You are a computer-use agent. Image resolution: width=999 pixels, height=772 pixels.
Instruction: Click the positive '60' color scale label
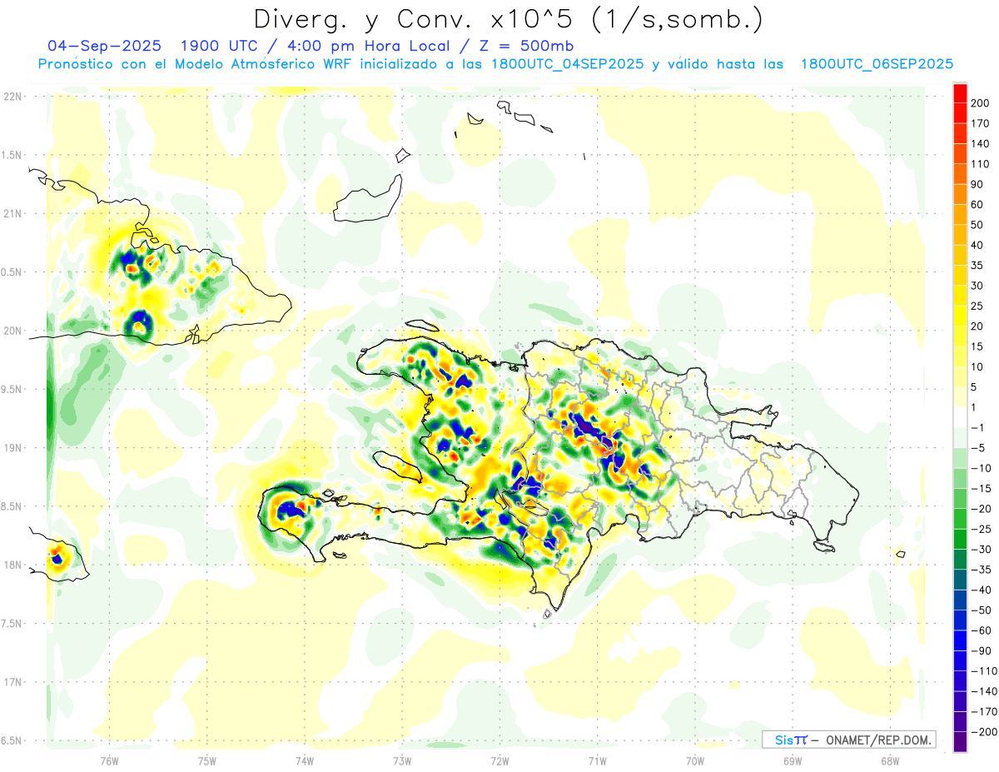978,205
